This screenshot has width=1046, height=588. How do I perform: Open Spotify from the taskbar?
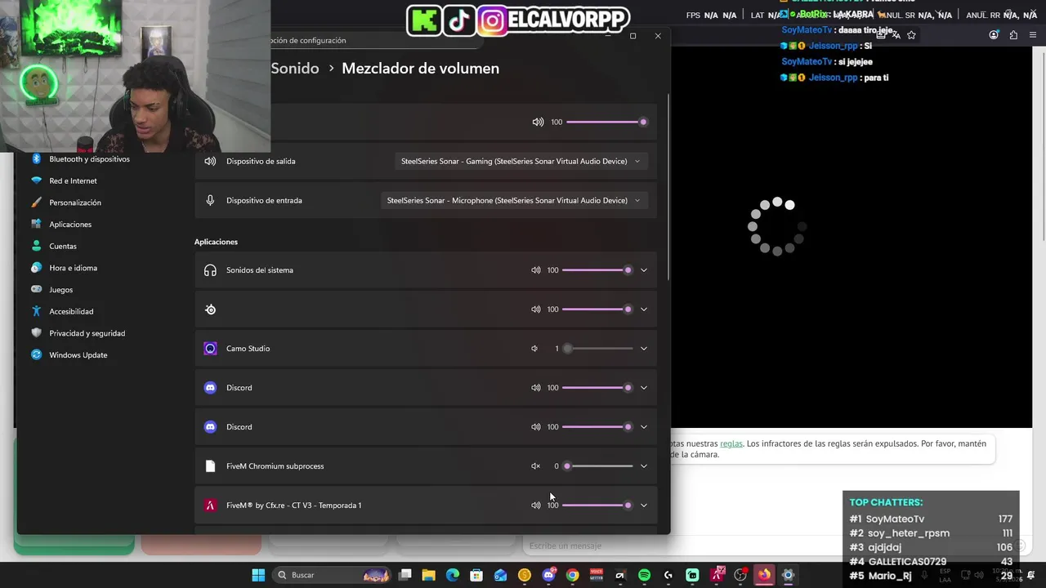644,575
